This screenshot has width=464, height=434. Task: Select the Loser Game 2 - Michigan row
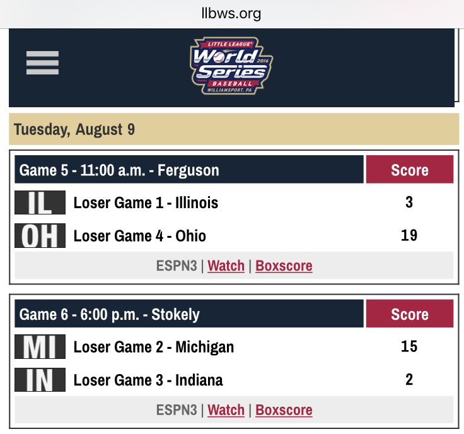tap(234, 347)
